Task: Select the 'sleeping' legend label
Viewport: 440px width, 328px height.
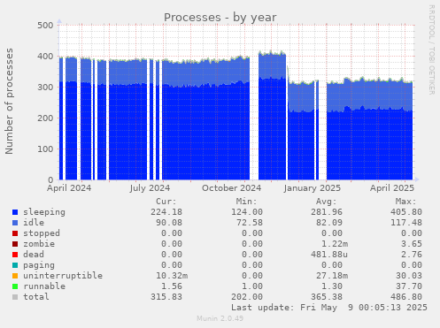Action: (x=44, y=212)
